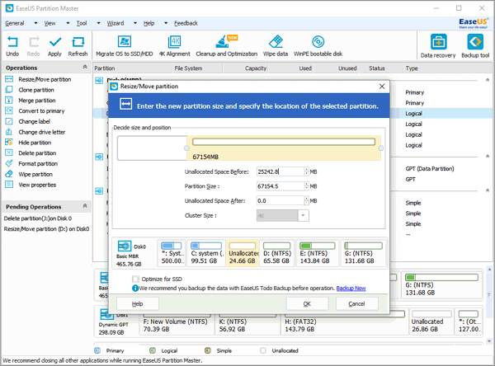495x366 pixels.
Task: Click the Unallocated Space After input field
Action: pyautogui.click(x=280, y=200)
